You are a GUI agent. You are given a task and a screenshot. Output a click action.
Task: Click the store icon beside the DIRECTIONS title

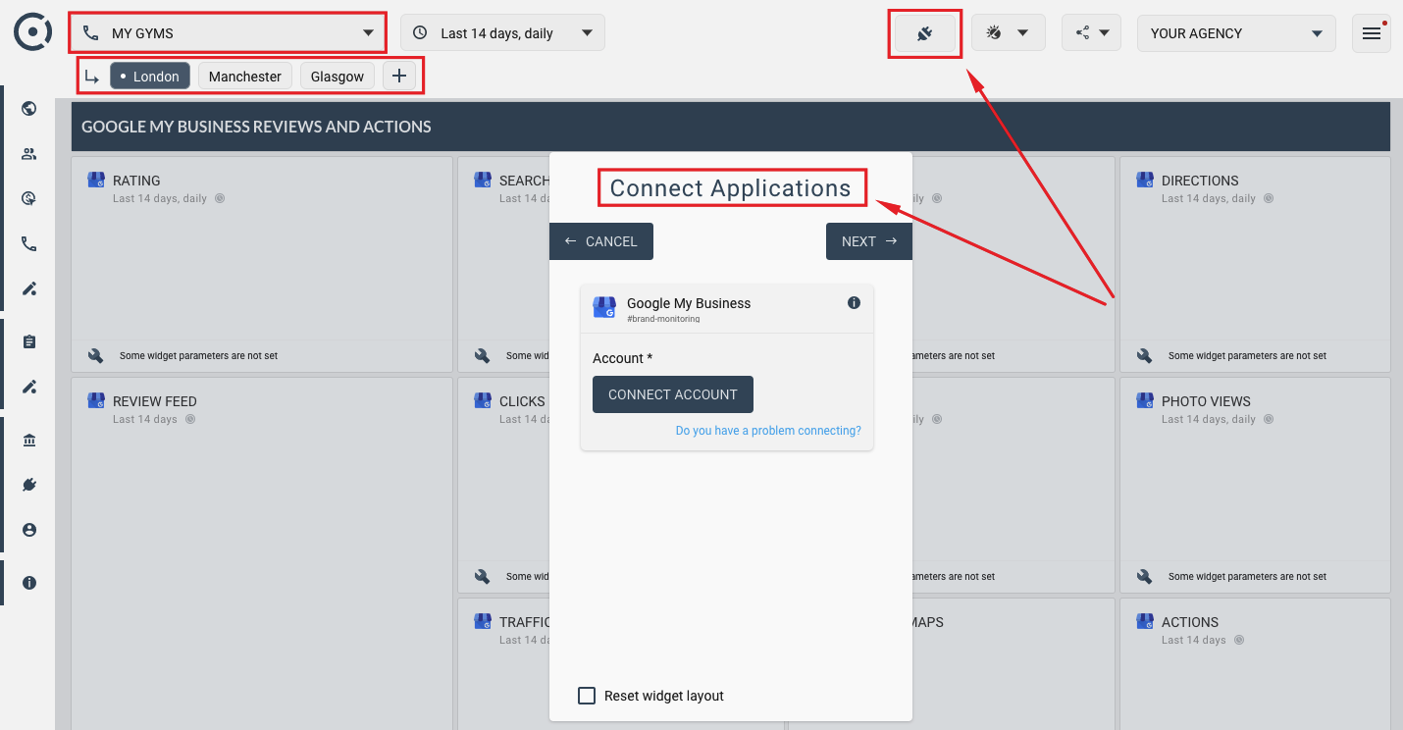click(x=1145, y=180)
